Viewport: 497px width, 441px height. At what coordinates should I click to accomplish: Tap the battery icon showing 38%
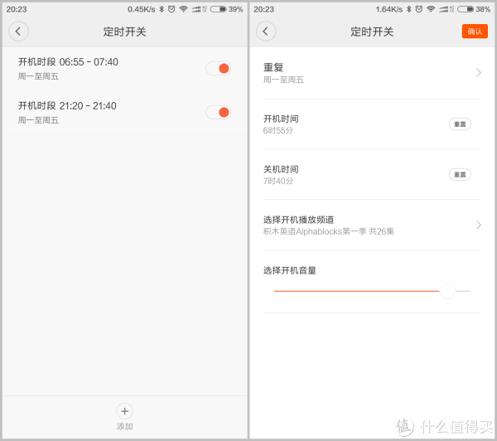pyautogui.click(x=466, y=9)
